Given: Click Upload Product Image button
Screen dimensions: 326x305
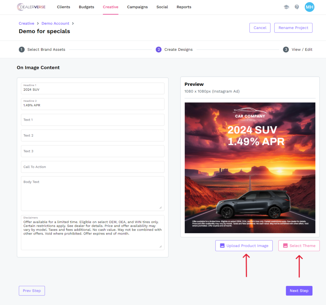Looking at the screenshot, I should [x=244, y=246].
